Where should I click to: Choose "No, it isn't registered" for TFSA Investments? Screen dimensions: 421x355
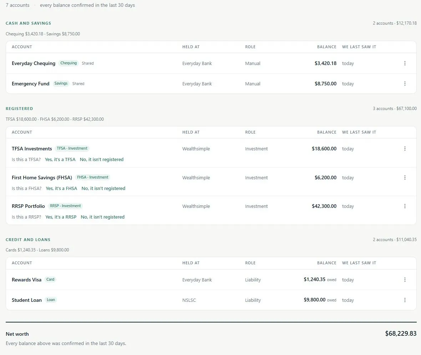(x=101, y=159)
